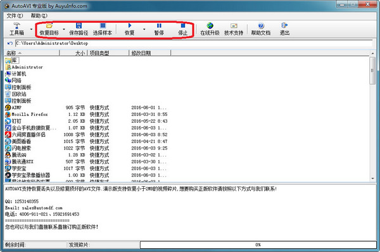Click the AIMP application icon

tap(8, 108)
